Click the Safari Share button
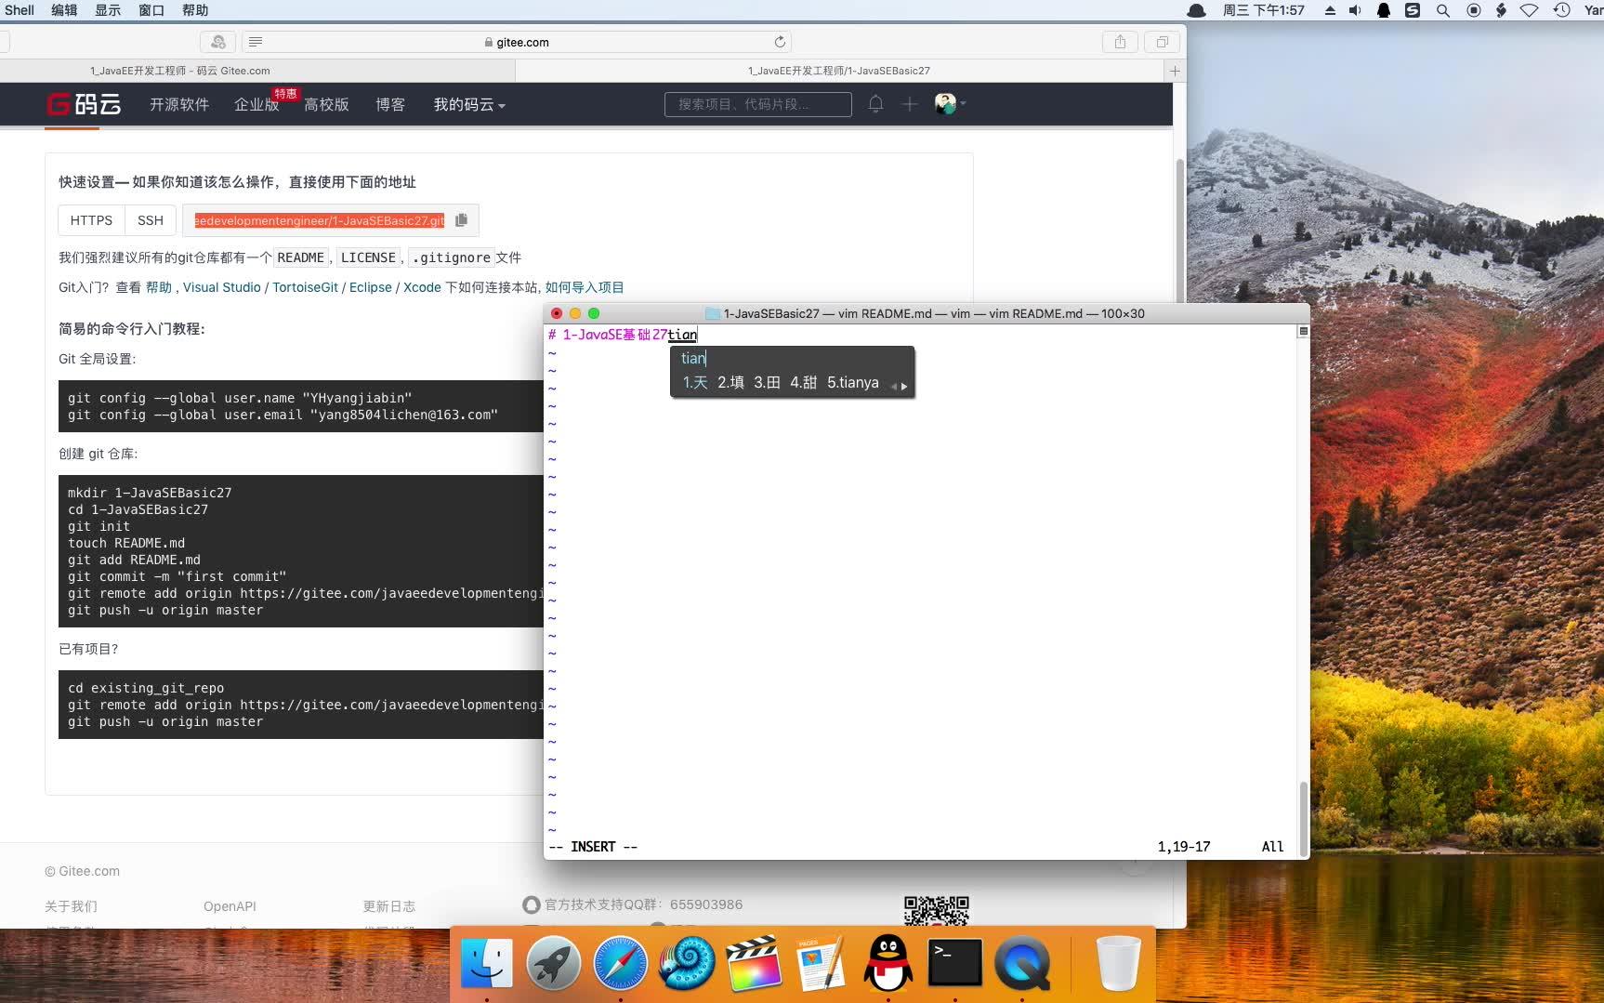The width and height of the screenshot is (1604, 1003). pos(1120,42)
